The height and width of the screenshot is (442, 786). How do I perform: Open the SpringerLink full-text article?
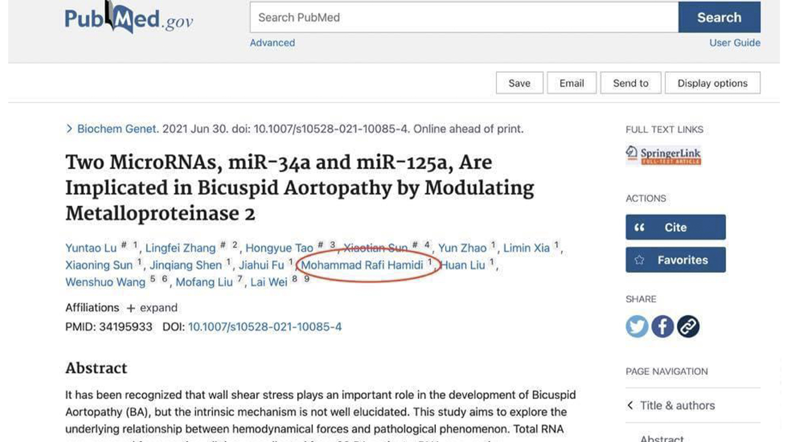664,156
